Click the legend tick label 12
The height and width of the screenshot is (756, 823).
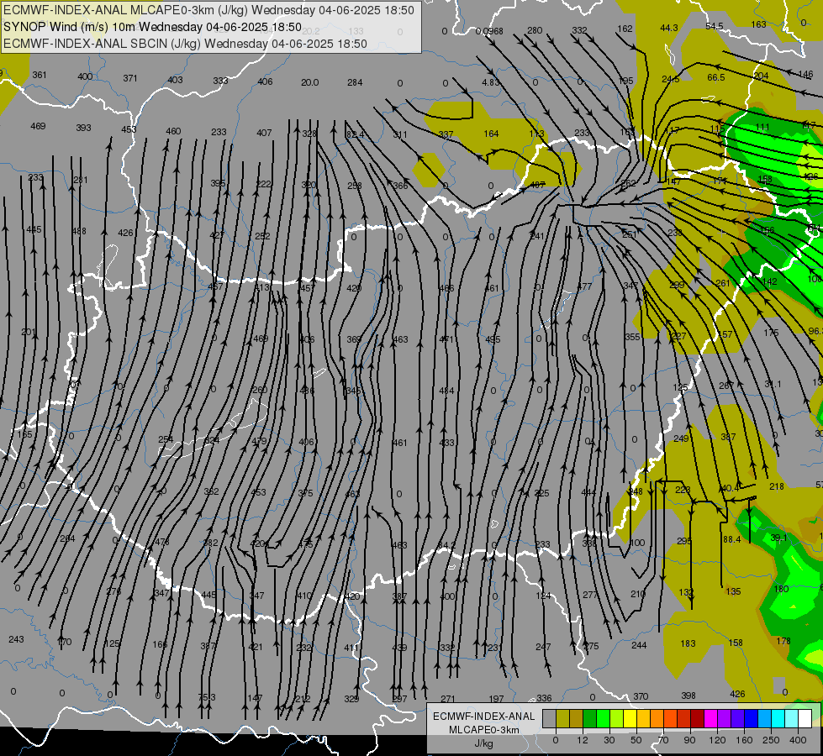(x=583, y=740)
